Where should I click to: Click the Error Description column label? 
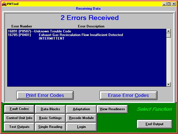[x=91, y=26]
